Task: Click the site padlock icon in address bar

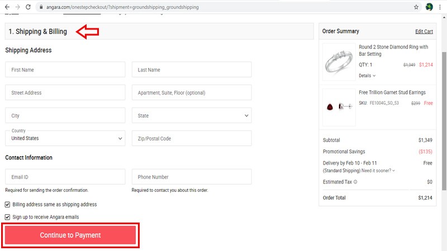Action: click(x=40, y=7)
